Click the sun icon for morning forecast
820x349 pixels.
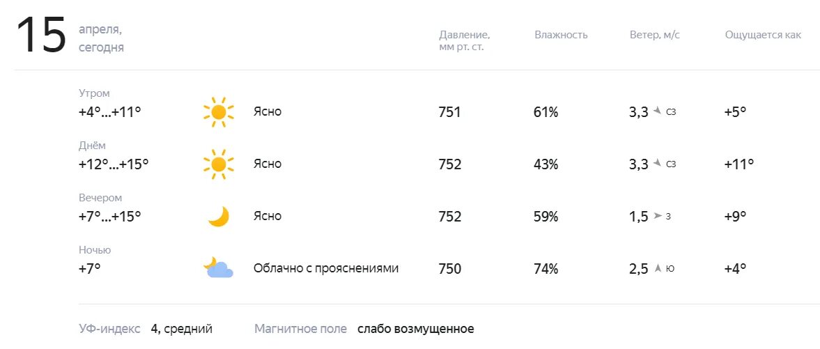[x=218, y=112]
